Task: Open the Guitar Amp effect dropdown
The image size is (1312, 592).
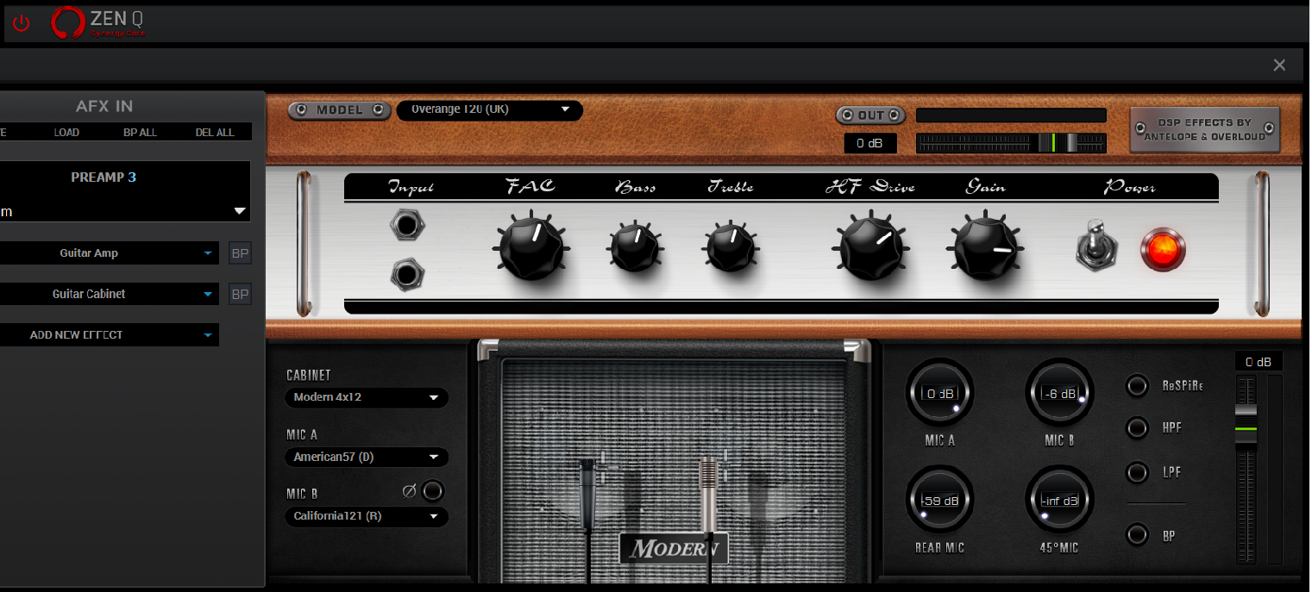Action: click(x=108, y=253)
